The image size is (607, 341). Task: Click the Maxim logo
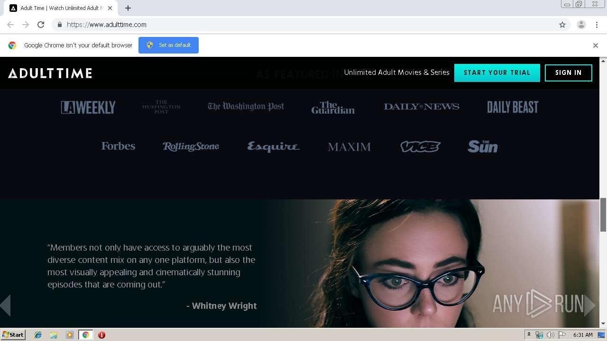tap(349, 147)
